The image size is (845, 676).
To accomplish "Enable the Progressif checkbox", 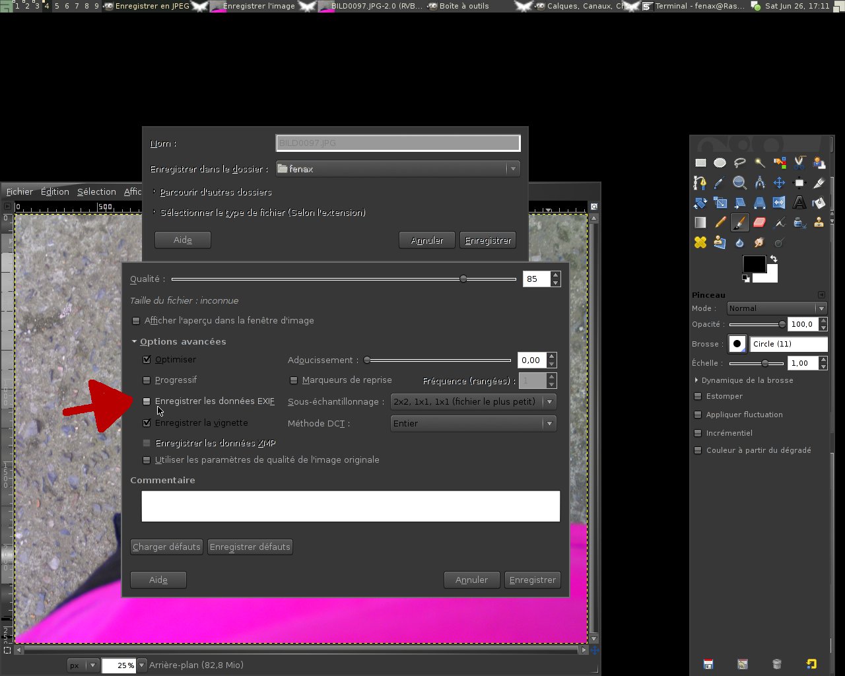I will coord(147,380).
